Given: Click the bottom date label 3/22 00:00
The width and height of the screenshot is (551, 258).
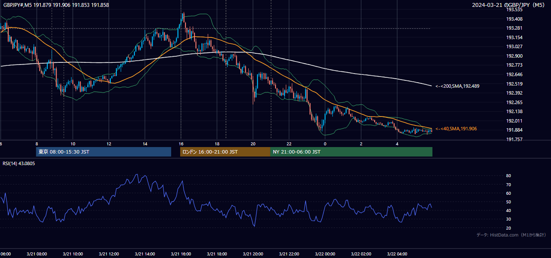Looking at the screenshot, I should (325, 254).
